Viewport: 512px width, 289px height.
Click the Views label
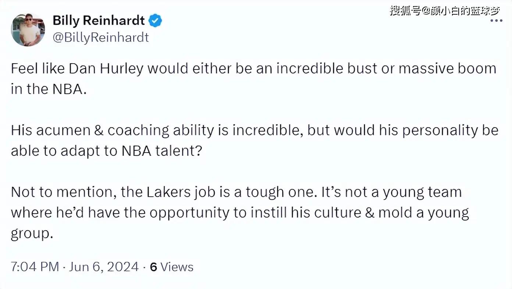[x=177, y=267]
